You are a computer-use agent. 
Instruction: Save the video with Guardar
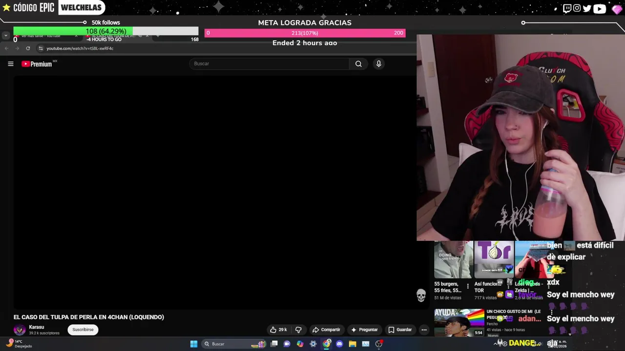400,330
